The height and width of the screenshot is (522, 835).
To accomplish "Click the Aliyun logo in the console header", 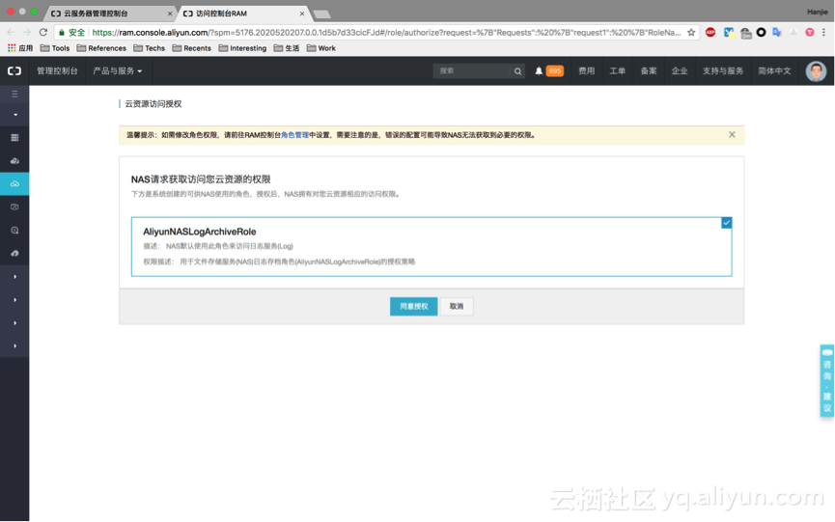I will 14,70.
